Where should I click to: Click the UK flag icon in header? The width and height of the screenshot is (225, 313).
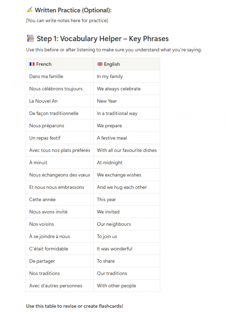(100, 64)
